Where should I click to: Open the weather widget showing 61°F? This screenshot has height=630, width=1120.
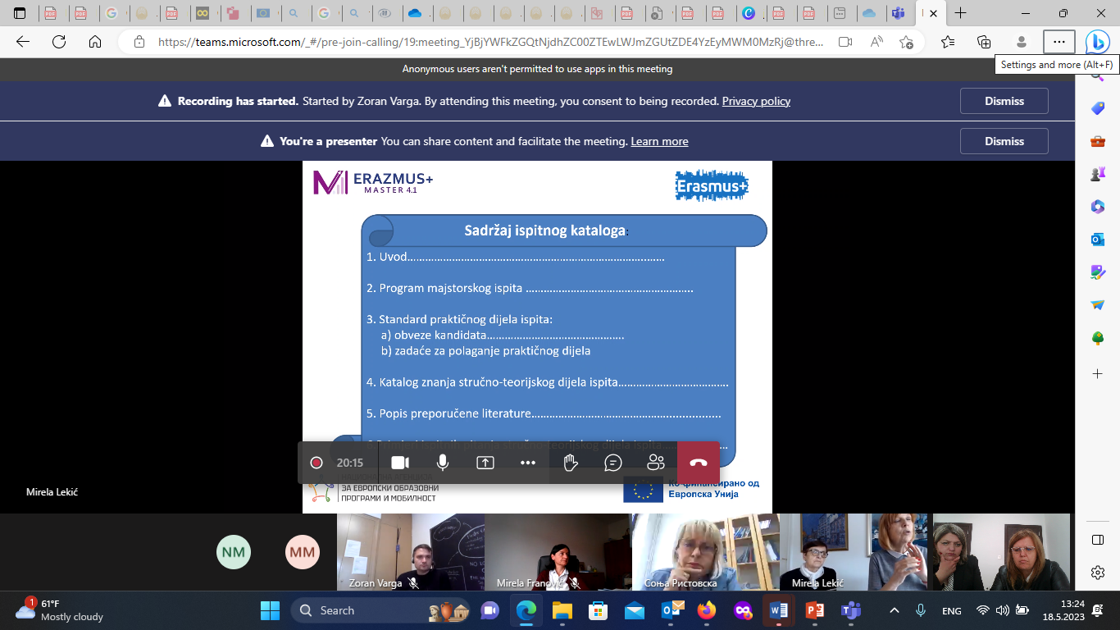pos(61,610)
